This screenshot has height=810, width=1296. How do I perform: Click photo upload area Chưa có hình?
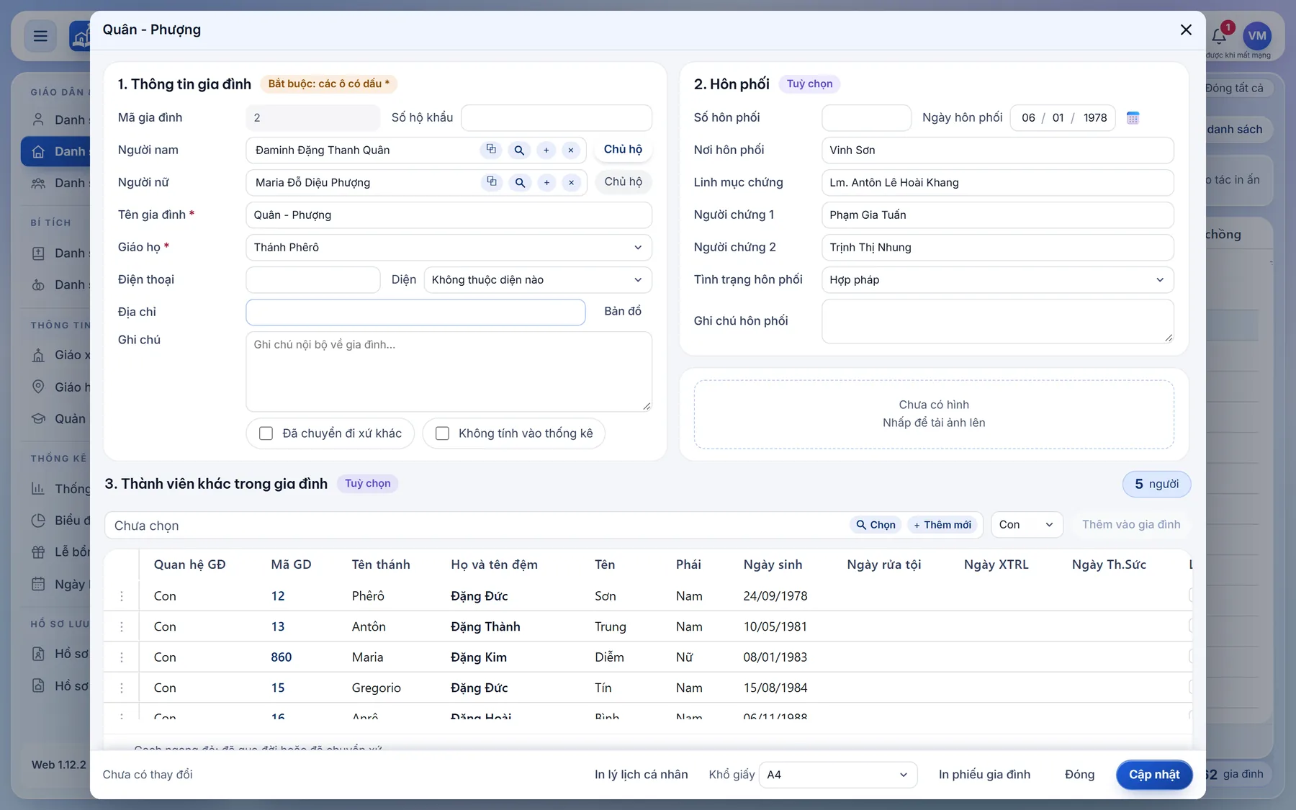click(x=934, y=414)
